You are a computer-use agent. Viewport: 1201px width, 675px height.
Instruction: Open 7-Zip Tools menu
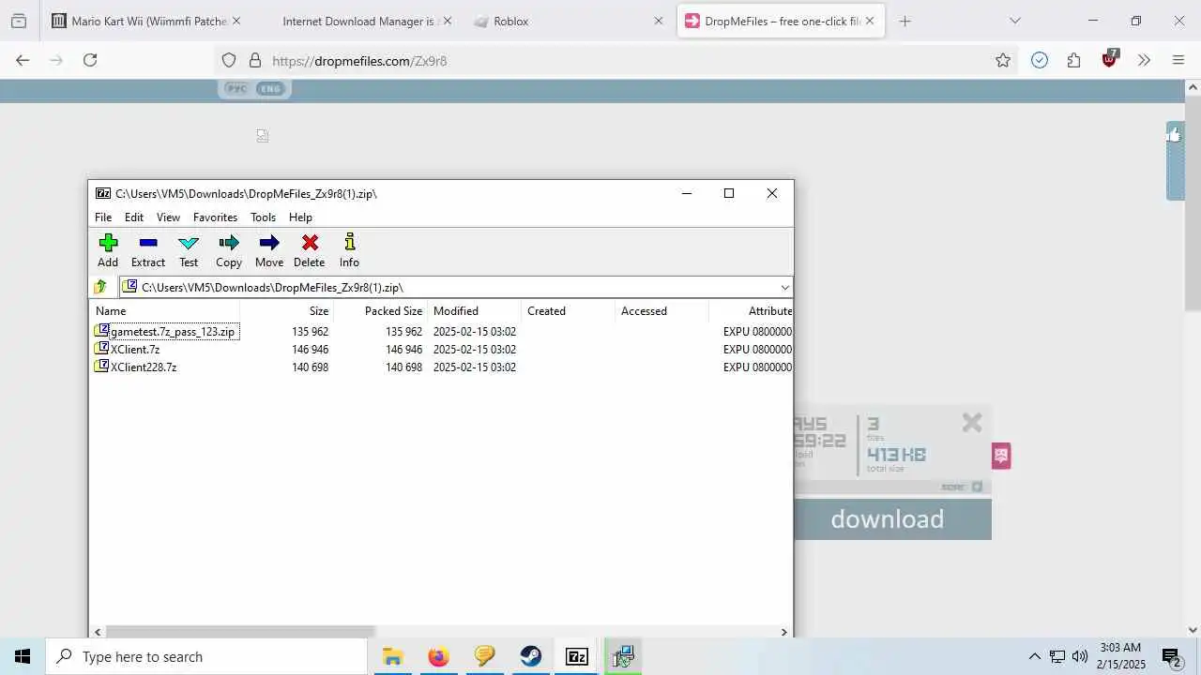pos(263,217)
